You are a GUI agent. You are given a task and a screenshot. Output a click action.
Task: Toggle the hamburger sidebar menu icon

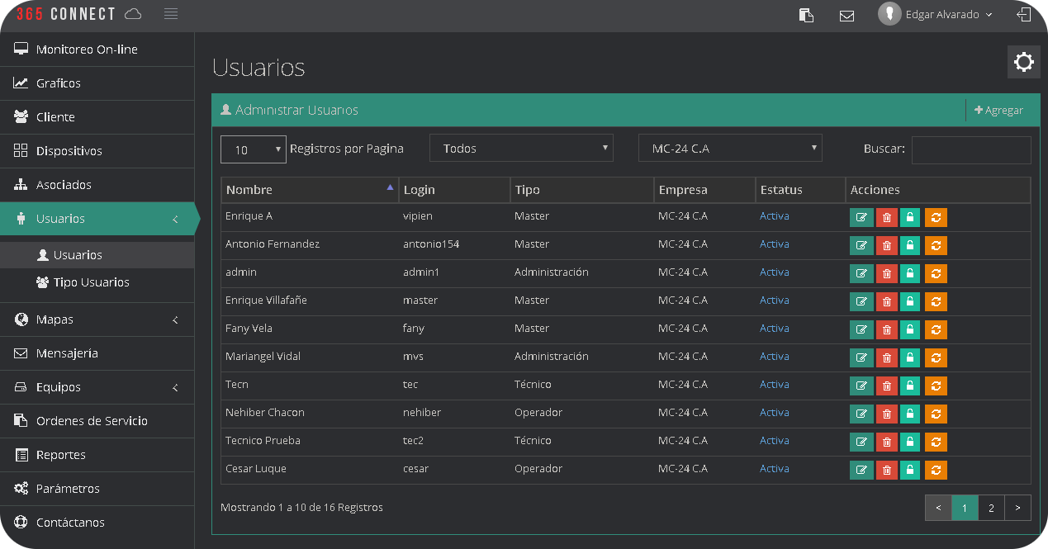tap(171, 14)
